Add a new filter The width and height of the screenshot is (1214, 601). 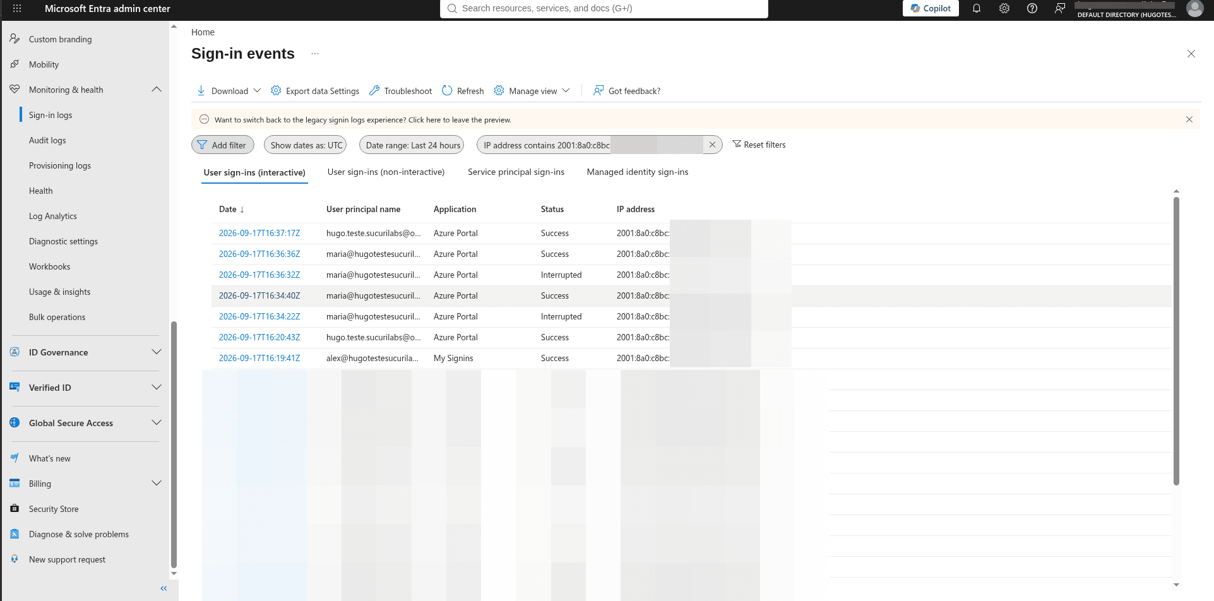(223, 145)
